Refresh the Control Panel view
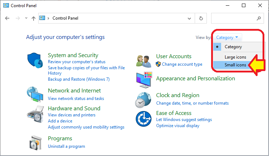The height and width of the screenshot is (156, 269). (x=201, y=18)
